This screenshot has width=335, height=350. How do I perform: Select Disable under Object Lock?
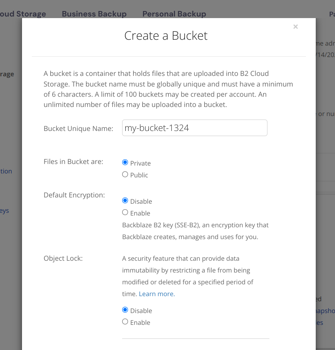click(125, 310)
